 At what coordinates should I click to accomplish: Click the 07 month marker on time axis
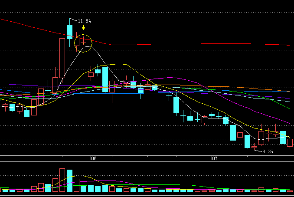(214, 159)
